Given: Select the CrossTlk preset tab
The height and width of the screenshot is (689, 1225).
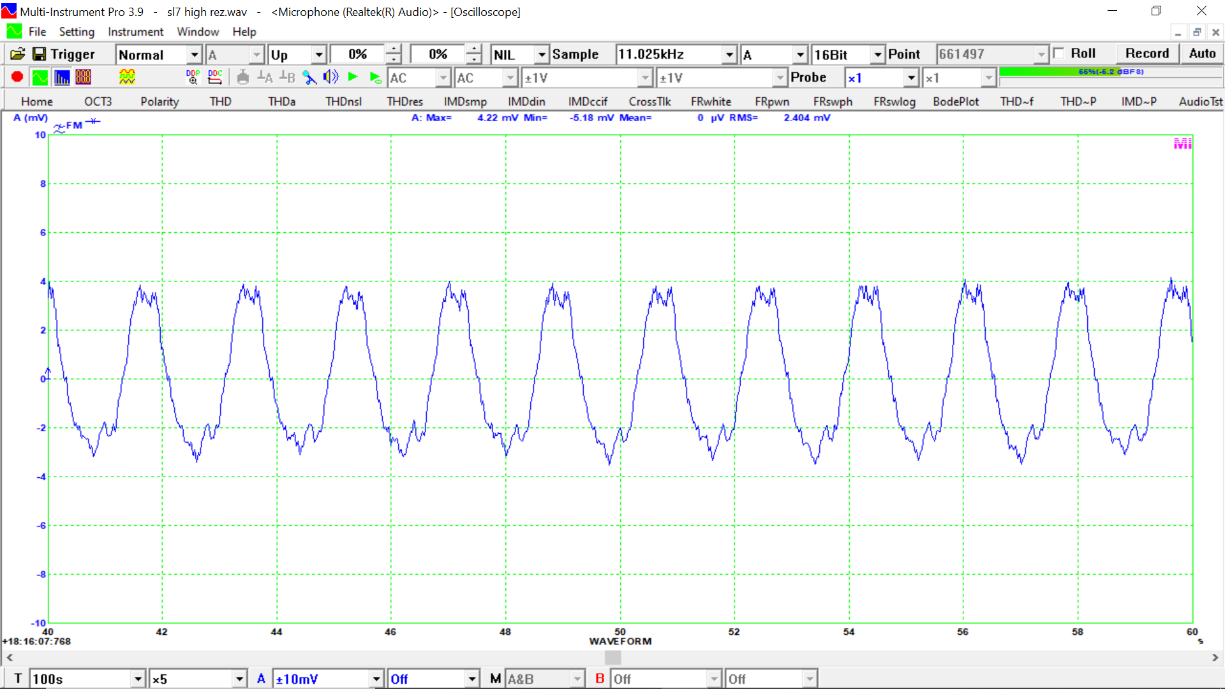Looking at the screenshot, I should [650, 101].
